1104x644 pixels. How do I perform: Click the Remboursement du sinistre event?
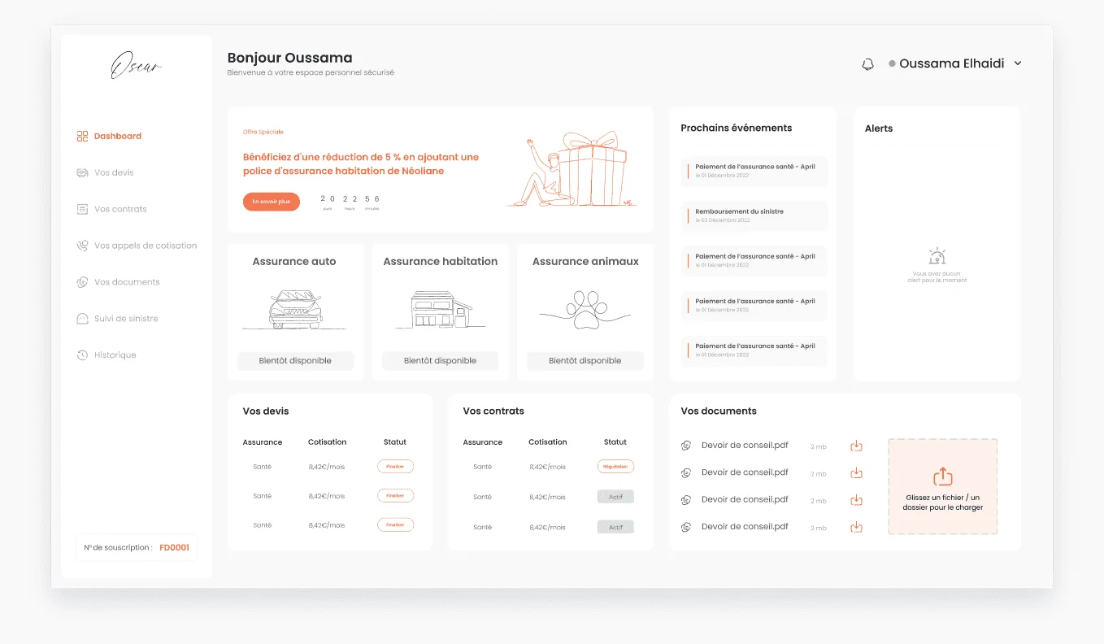click(754, 215)
